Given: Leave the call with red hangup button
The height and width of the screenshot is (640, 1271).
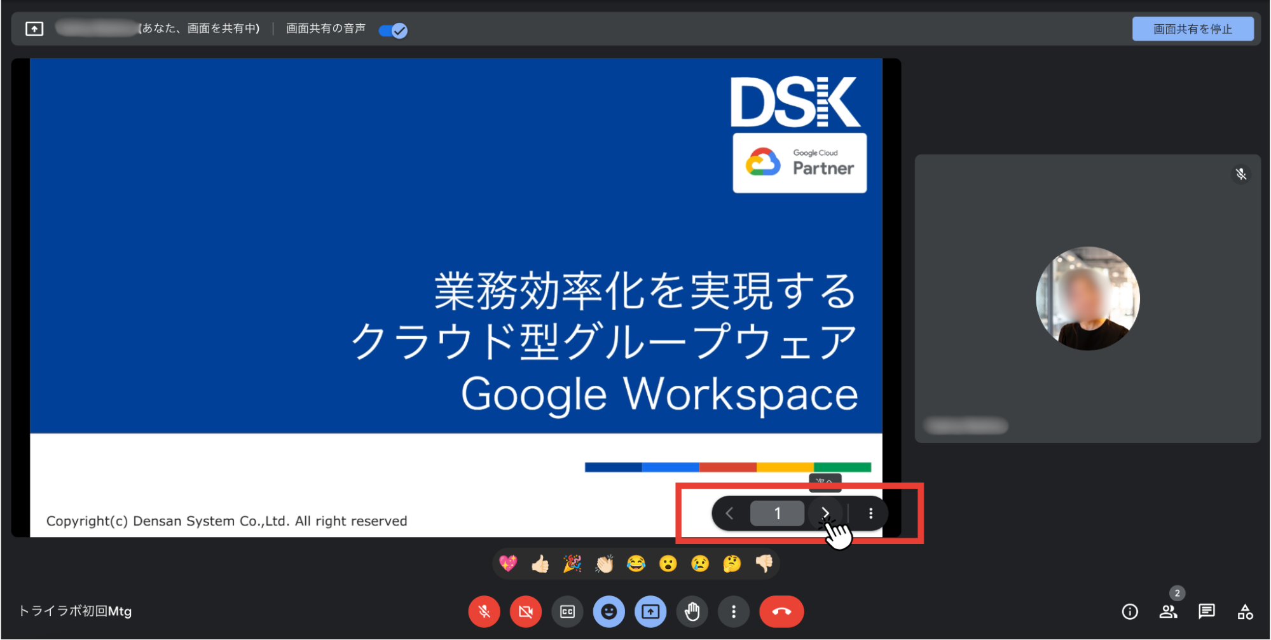Looking at the screenshot, I should (x=781, y=611).
